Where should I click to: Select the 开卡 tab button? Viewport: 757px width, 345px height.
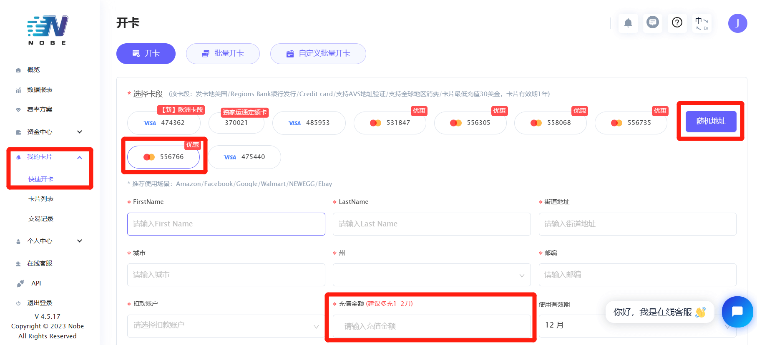pyautogui.click(x=146, y=54)
